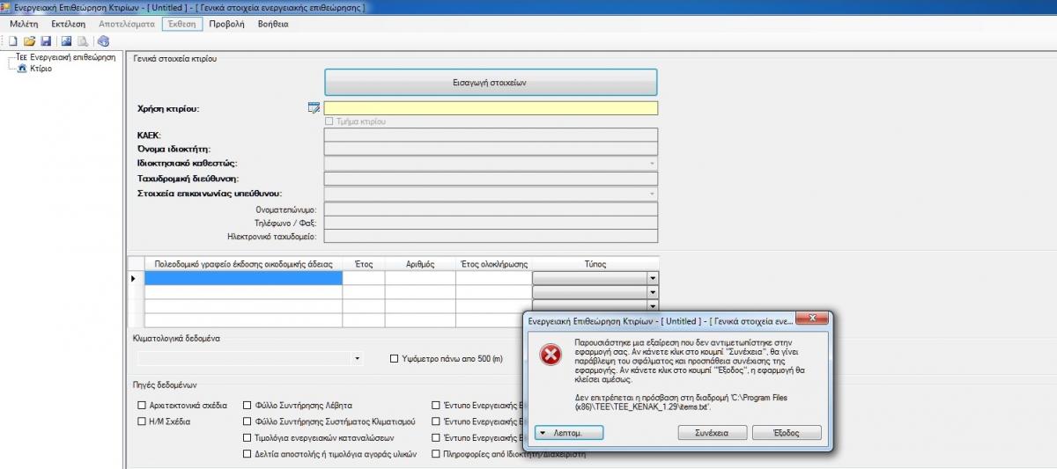Open a study with the folder icon
Viewport: 1057px width, 469px height.
[29, 41]
